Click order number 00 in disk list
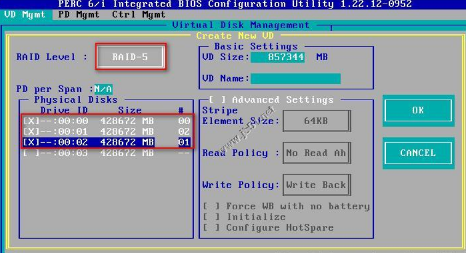 (184, 121)
